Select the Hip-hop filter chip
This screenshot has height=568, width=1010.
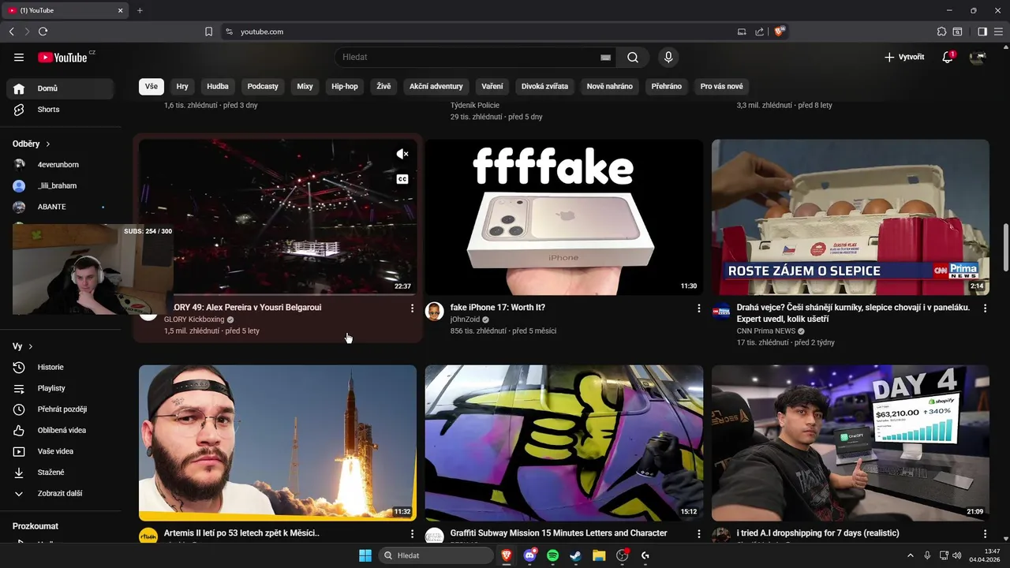coord(345,86)
